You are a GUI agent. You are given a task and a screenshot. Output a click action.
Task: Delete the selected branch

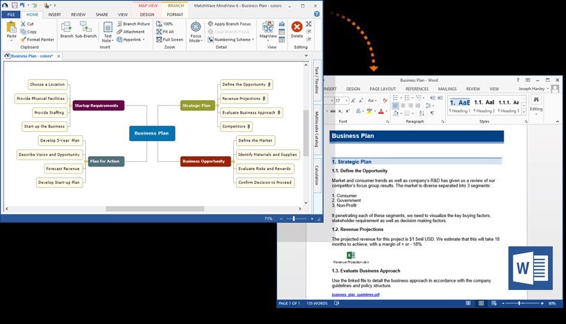[x=297, y=30]
